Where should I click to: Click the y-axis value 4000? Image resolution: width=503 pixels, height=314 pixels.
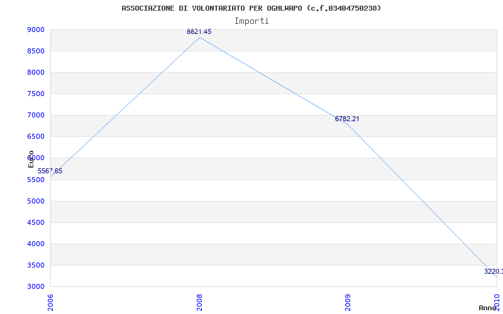coord(36,244)
